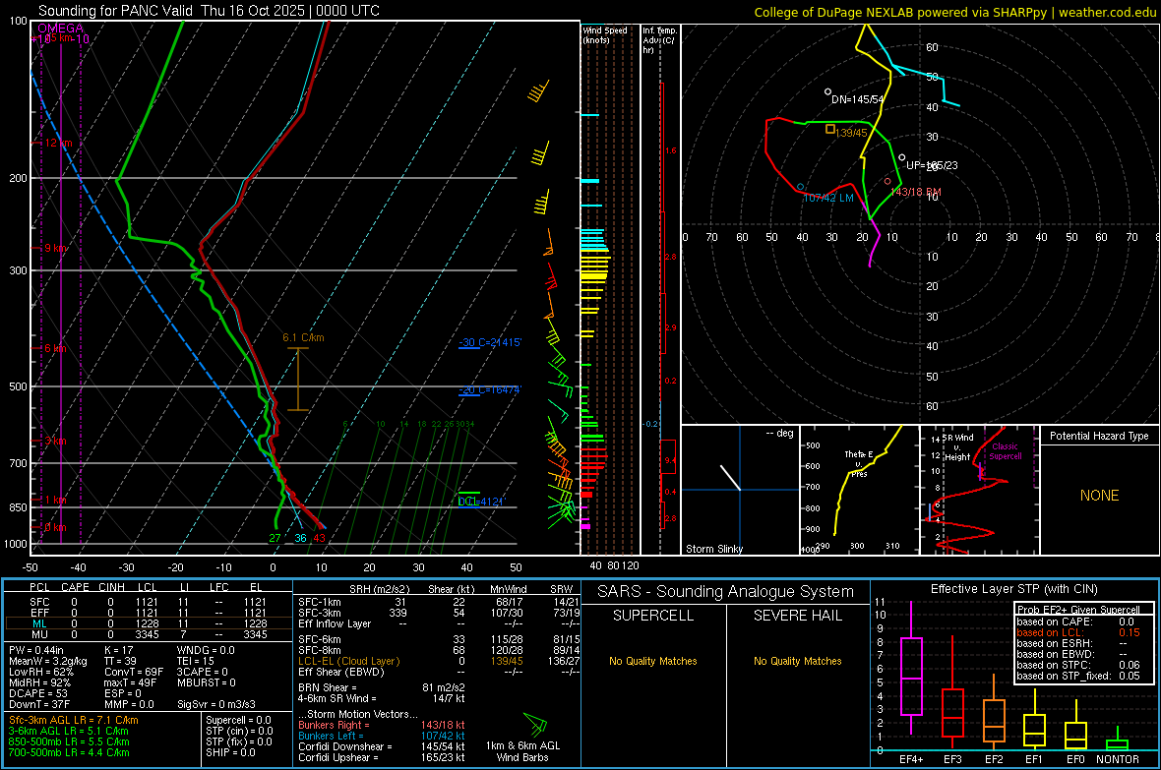Click surface dewpoint value 27
This screenshot has width=1161, height=770.
pos(275,538)
